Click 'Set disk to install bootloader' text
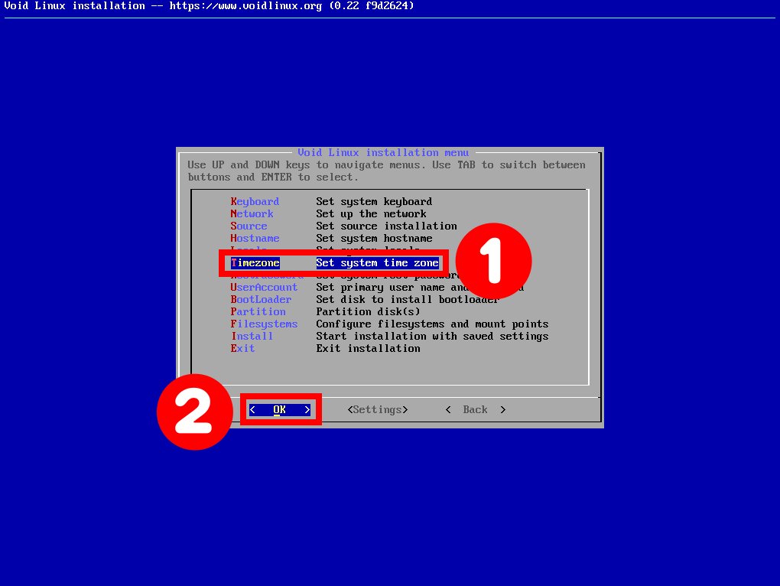 pyautogui.click(x=408, y=299)
